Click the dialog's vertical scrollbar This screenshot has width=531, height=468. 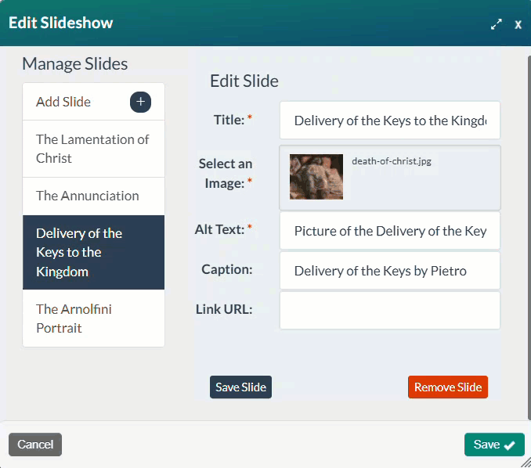[x=529, y=237]
